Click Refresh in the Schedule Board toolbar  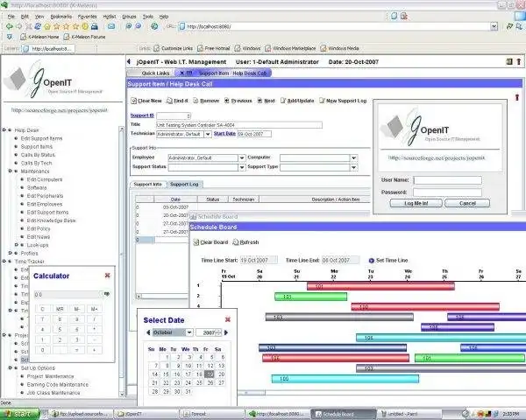[245, 242]
